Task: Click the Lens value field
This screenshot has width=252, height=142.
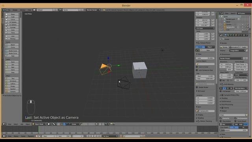Action: click(x=205, y=58)
